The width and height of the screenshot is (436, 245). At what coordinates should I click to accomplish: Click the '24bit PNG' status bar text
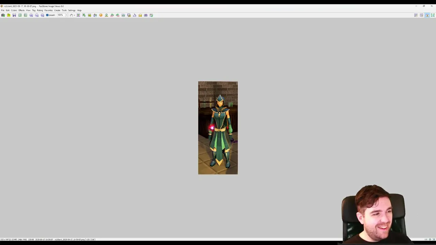pyautogui.click(x=22, y=240)
